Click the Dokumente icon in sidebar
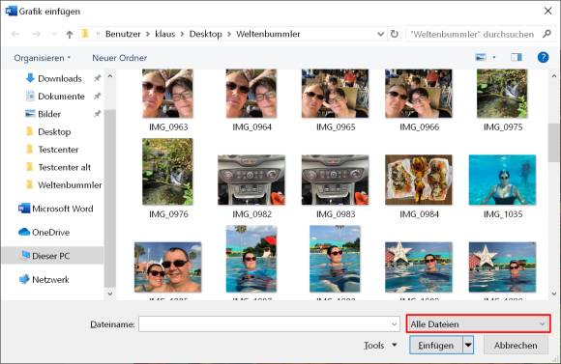 click(x=30, y=96)
